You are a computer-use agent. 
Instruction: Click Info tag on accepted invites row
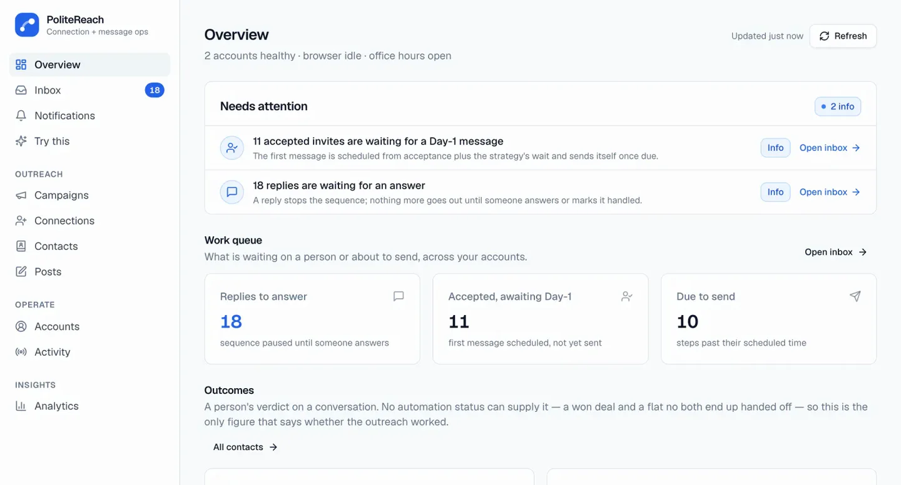click(x=775, y=148)
